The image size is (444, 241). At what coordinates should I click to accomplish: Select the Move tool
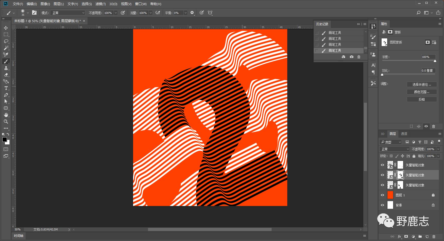(x=6, y=28)
